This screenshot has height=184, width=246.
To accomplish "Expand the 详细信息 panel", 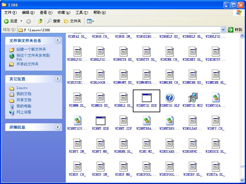I will click(x=58, y=127).
